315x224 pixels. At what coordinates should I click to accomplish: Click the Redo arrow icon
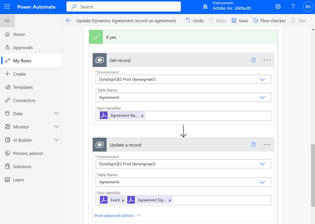pyautogui.click(x=211, y=20)
